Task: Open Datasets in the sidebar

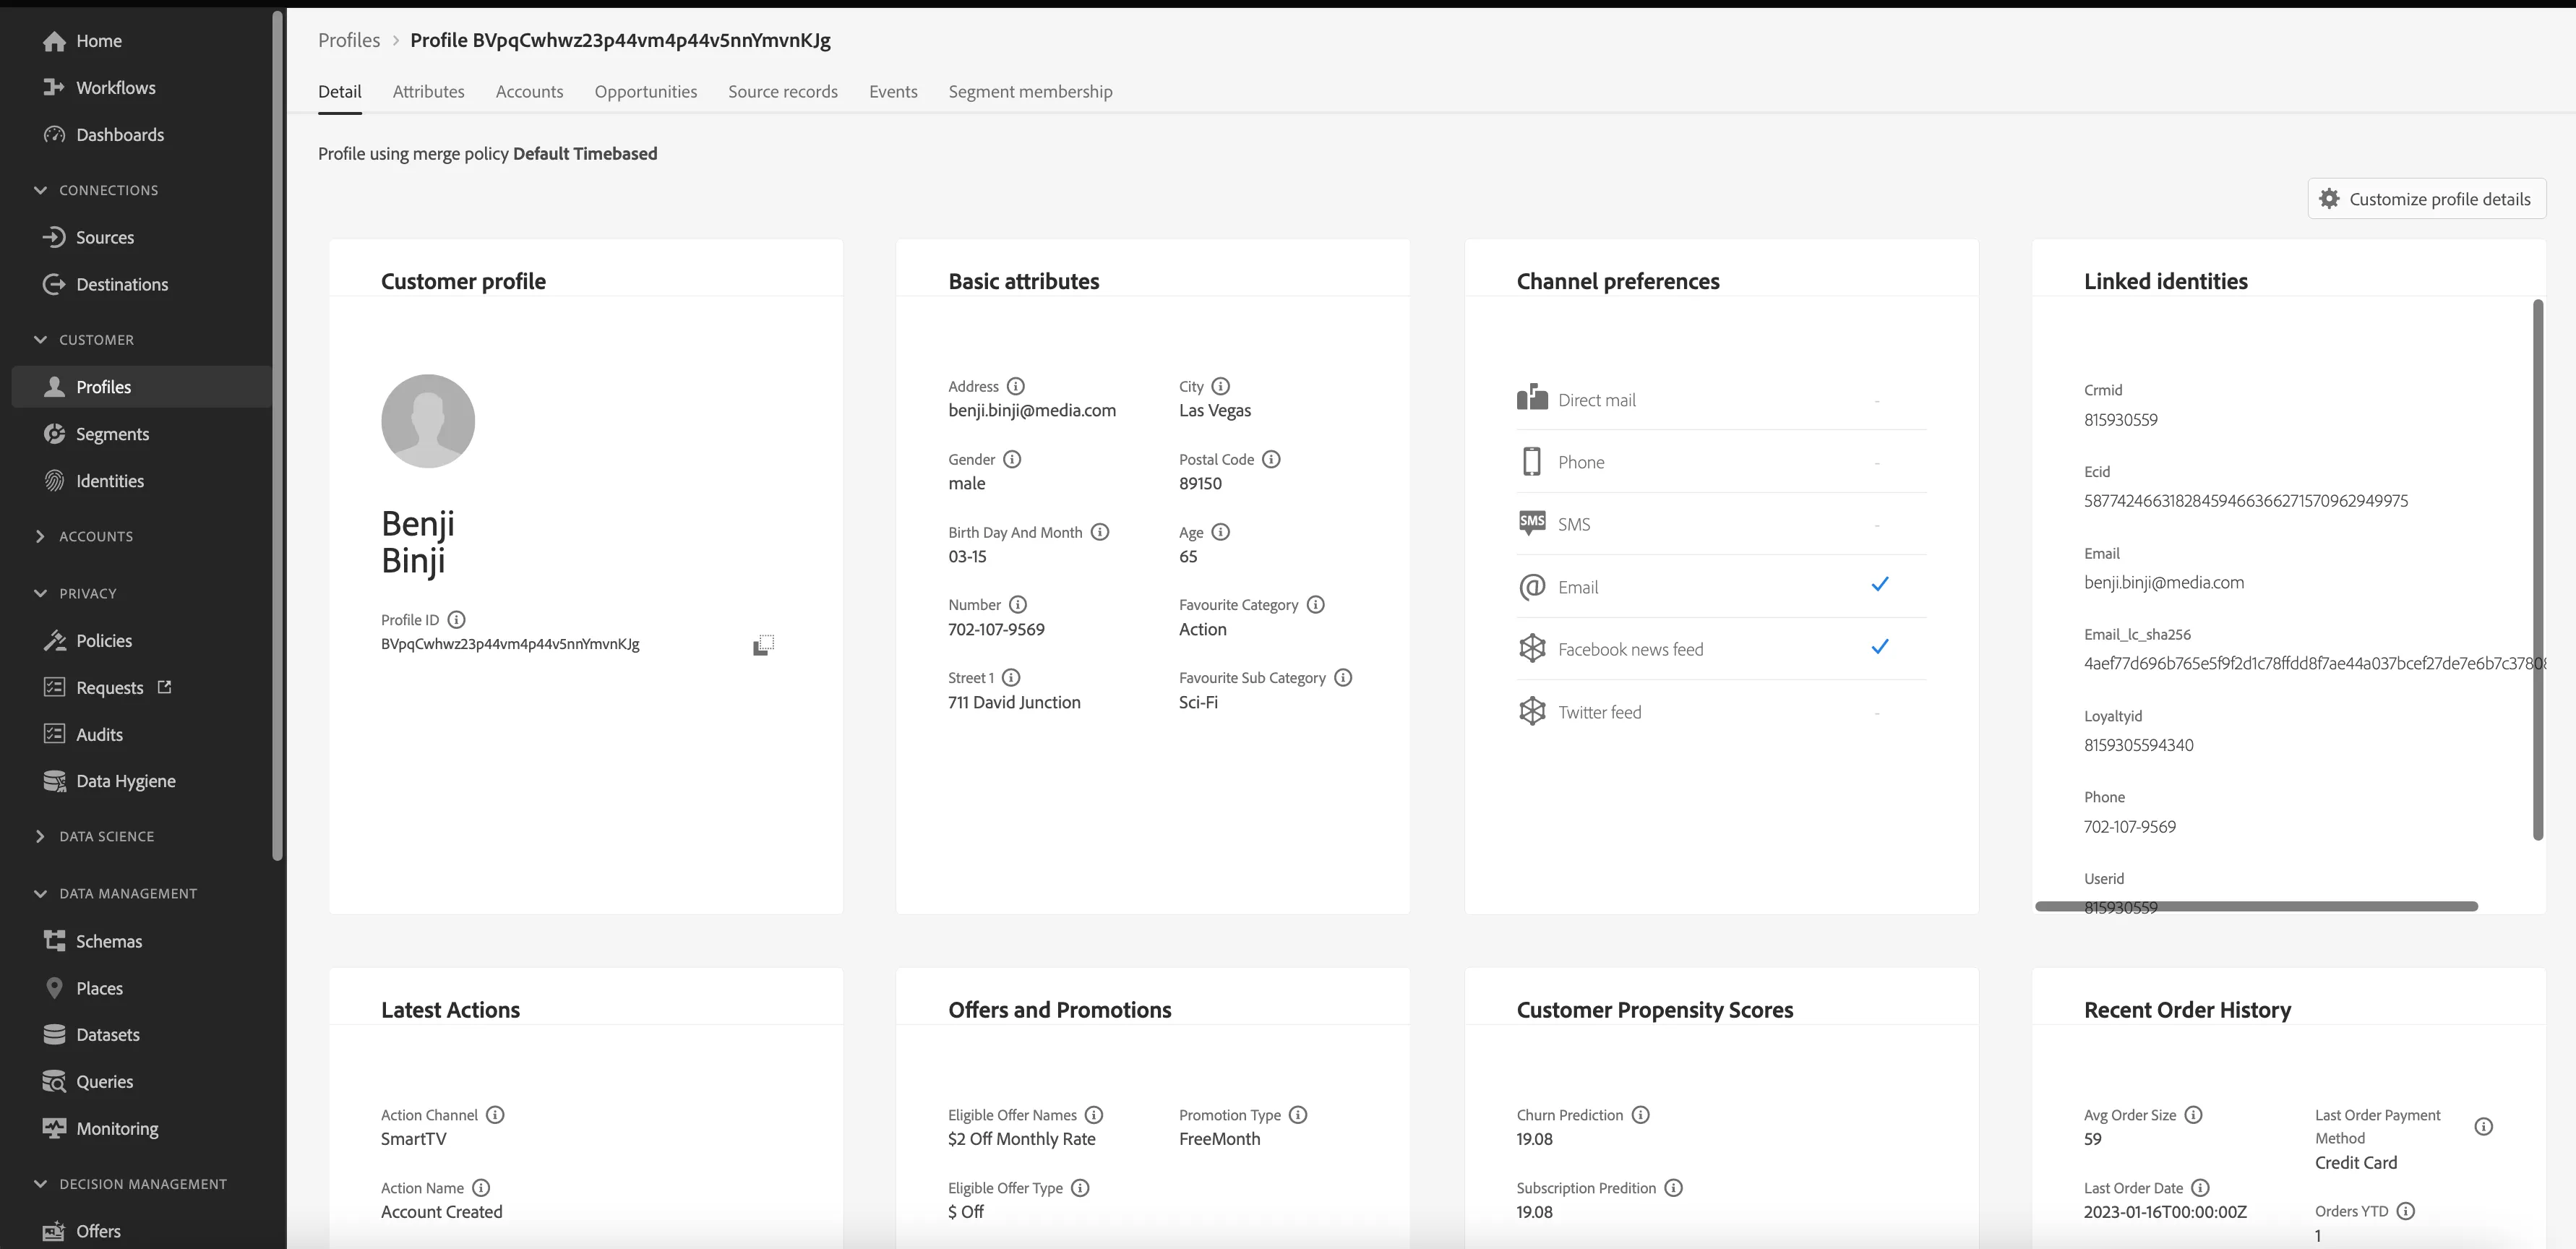Action: 108,1034
